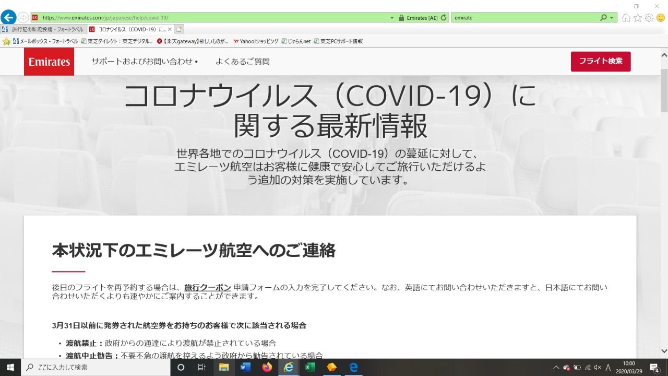
Task: Click the scrollbar up arrow
Action: [664, 54]
